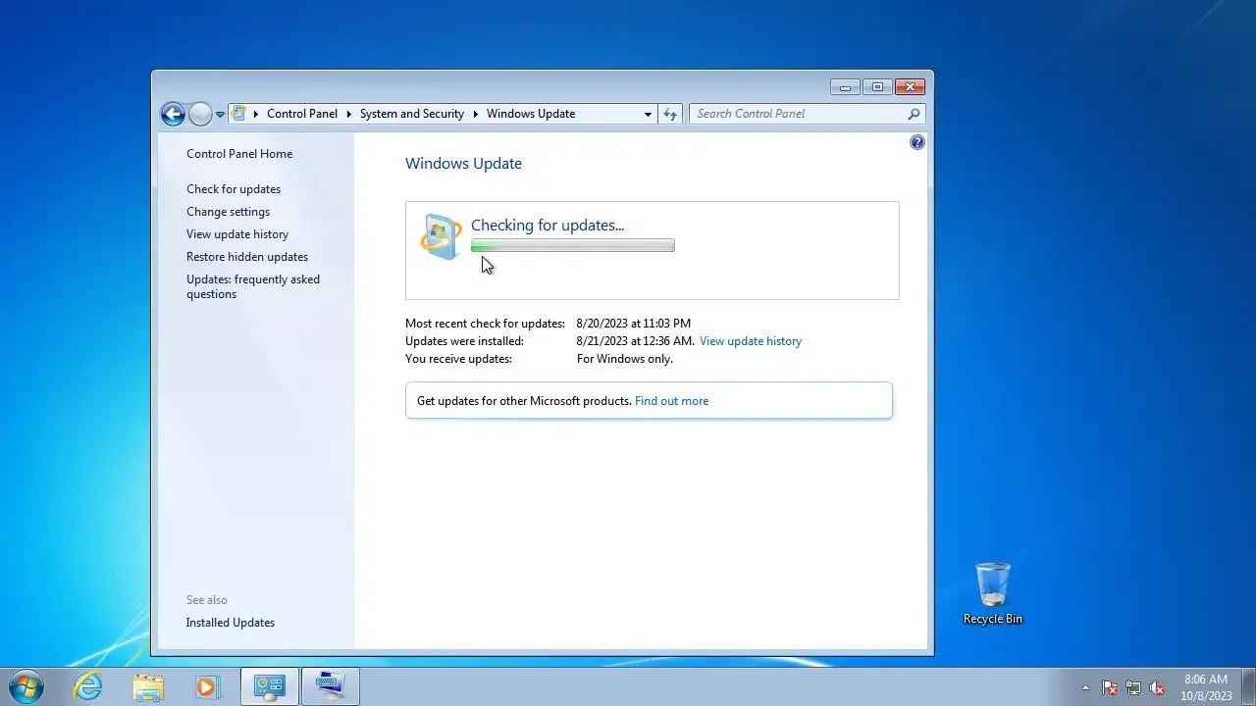Image resolution: width=1256 pixels, height=706 pixels.
Task: Open Help via the blue question icon
Action: (x=916, y=142)
